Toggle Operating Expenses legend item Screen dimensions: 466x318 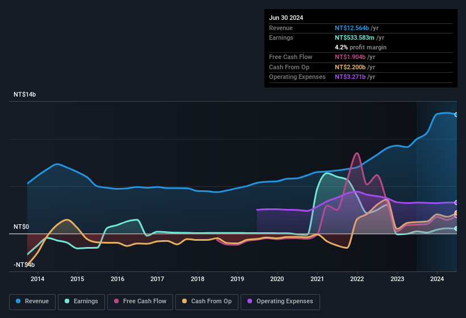pyautogui.click(x=280, y=302)
